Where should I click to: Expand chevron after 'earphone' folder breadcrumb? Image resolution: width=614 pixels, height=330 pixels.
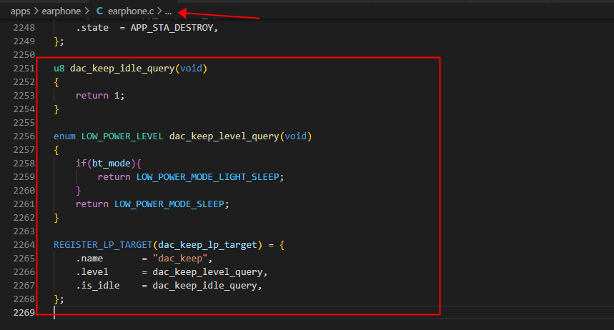[86, 11]
